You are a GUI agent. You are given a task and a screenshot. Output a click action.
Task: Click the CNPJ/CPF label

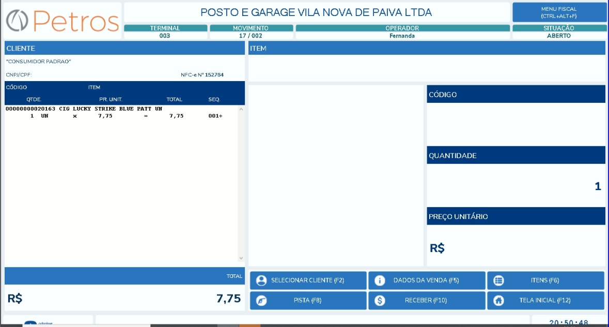point(19,74)
